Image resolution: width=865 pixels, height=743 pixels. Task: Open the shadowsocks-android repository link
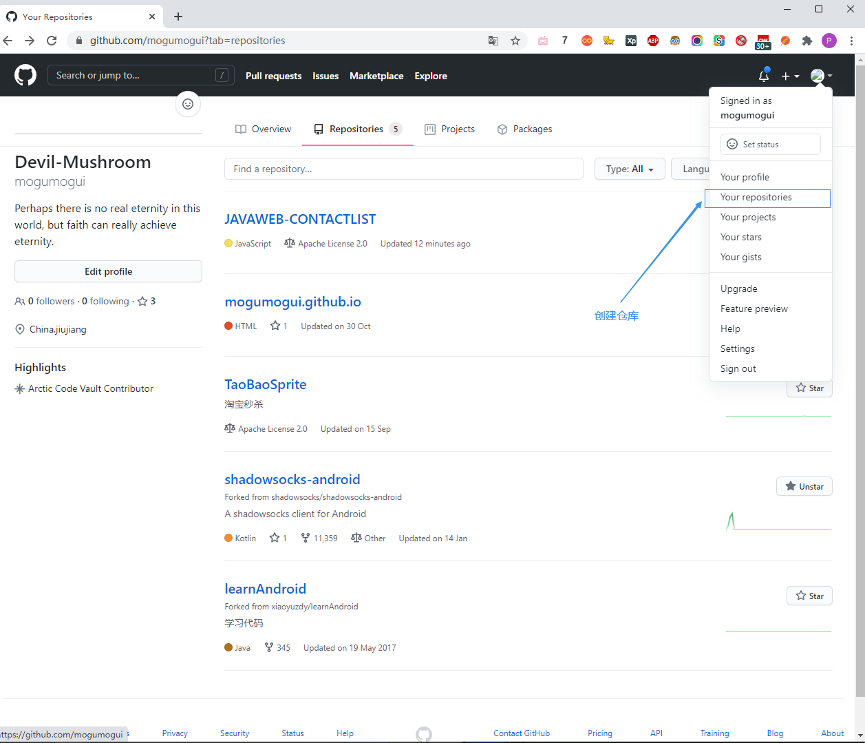[x=292, y=479]
